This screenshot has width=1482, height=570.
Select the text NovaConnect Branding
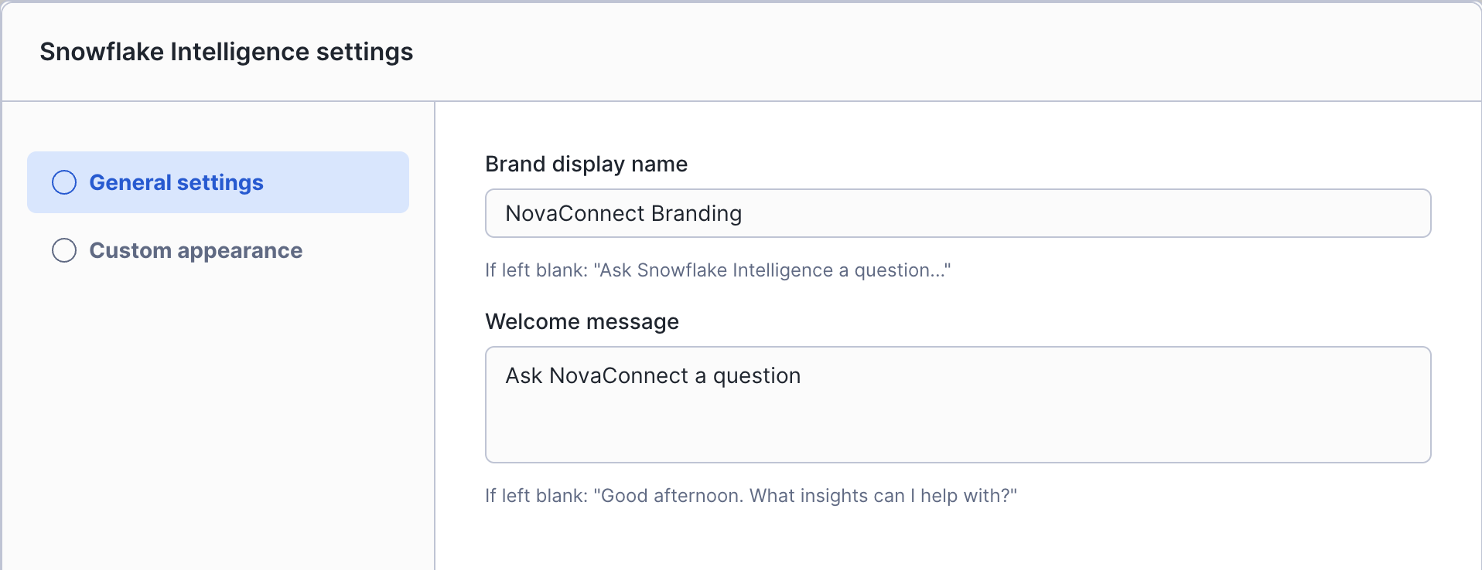click(x=623, y=213)
